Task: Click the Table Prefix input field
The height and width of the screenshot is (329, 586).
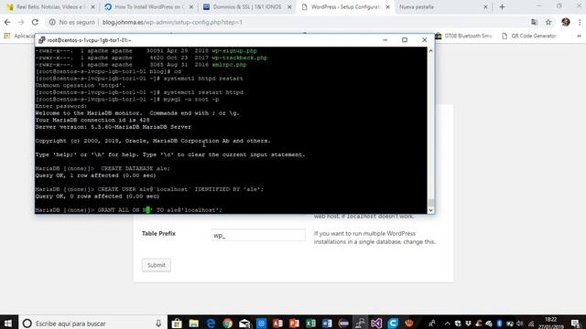Action: 258,236
